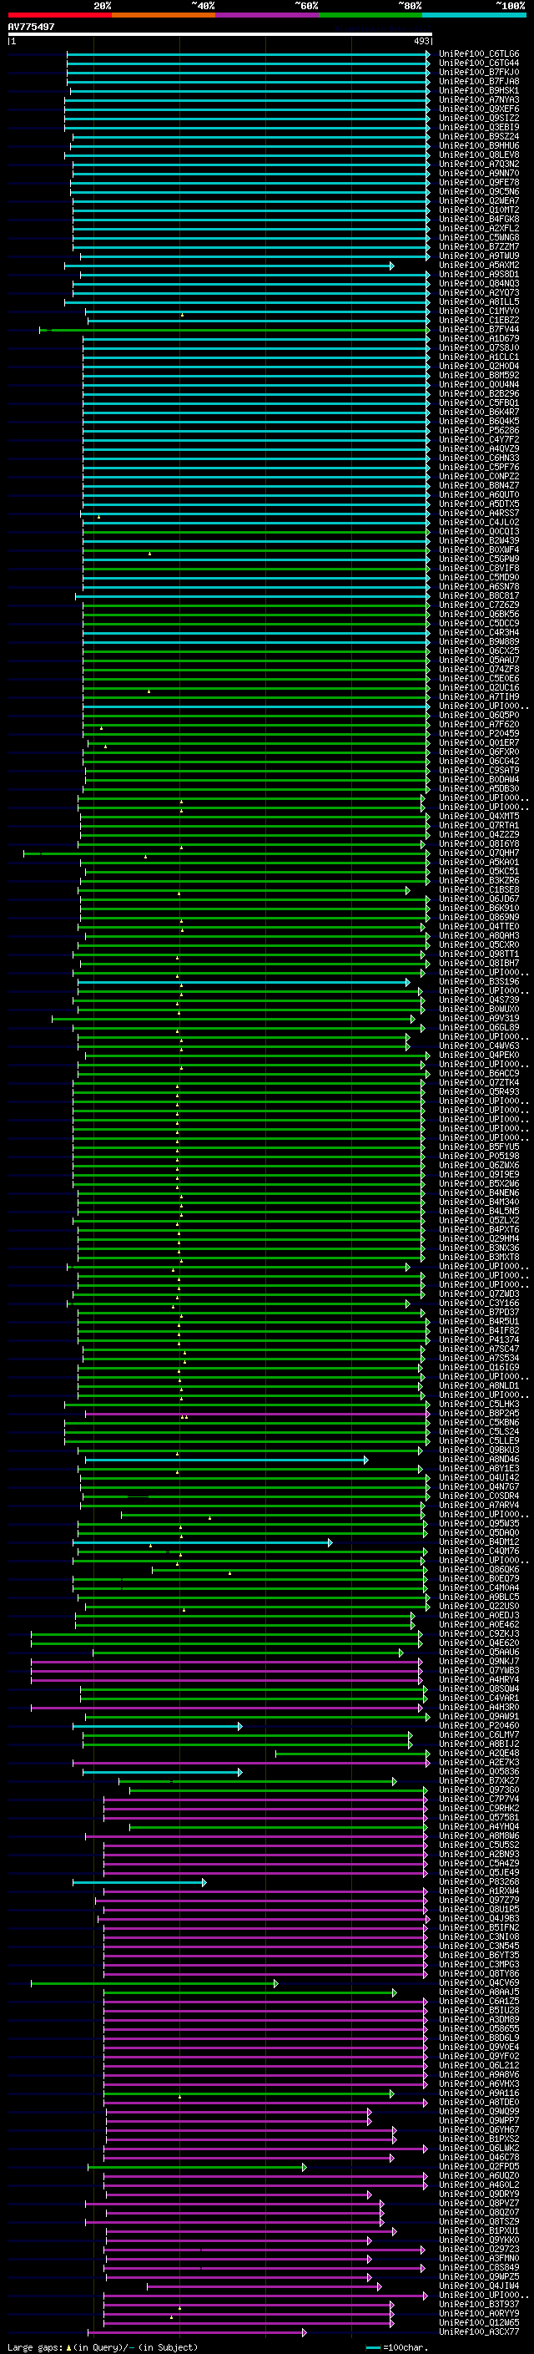Open hit UniRef100_A4RSS7
Viewport: 534px width, 2354px height.
click(478, 514)
